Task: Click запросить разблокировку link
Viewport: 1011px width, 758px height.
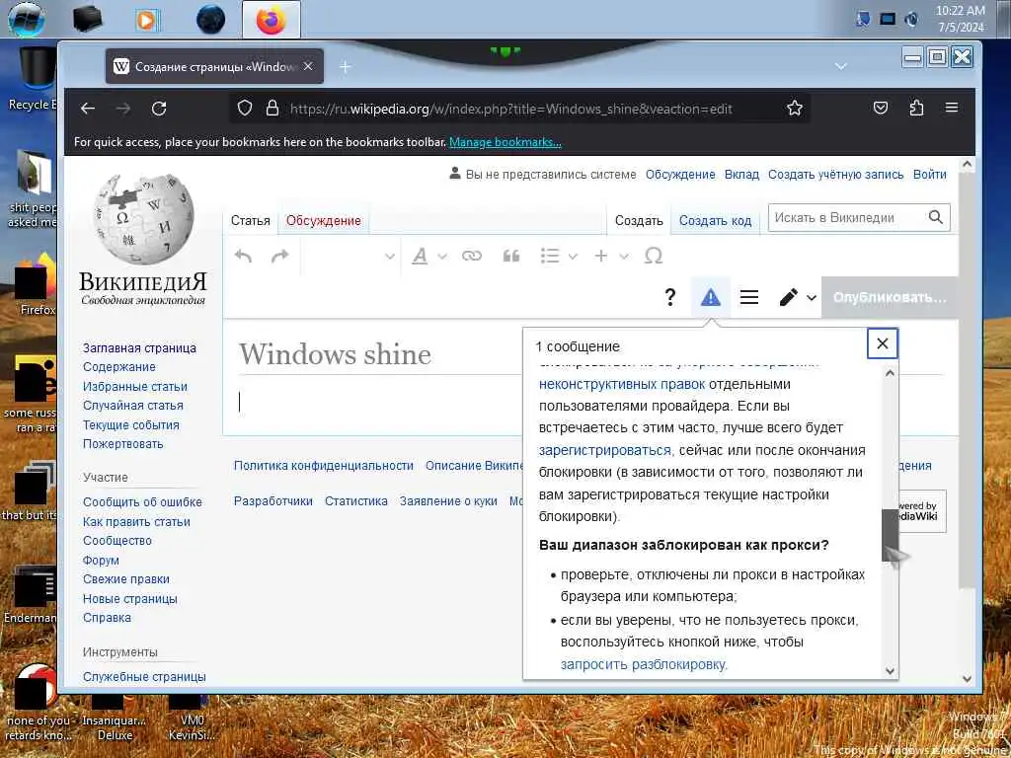Action: [644, 664]
